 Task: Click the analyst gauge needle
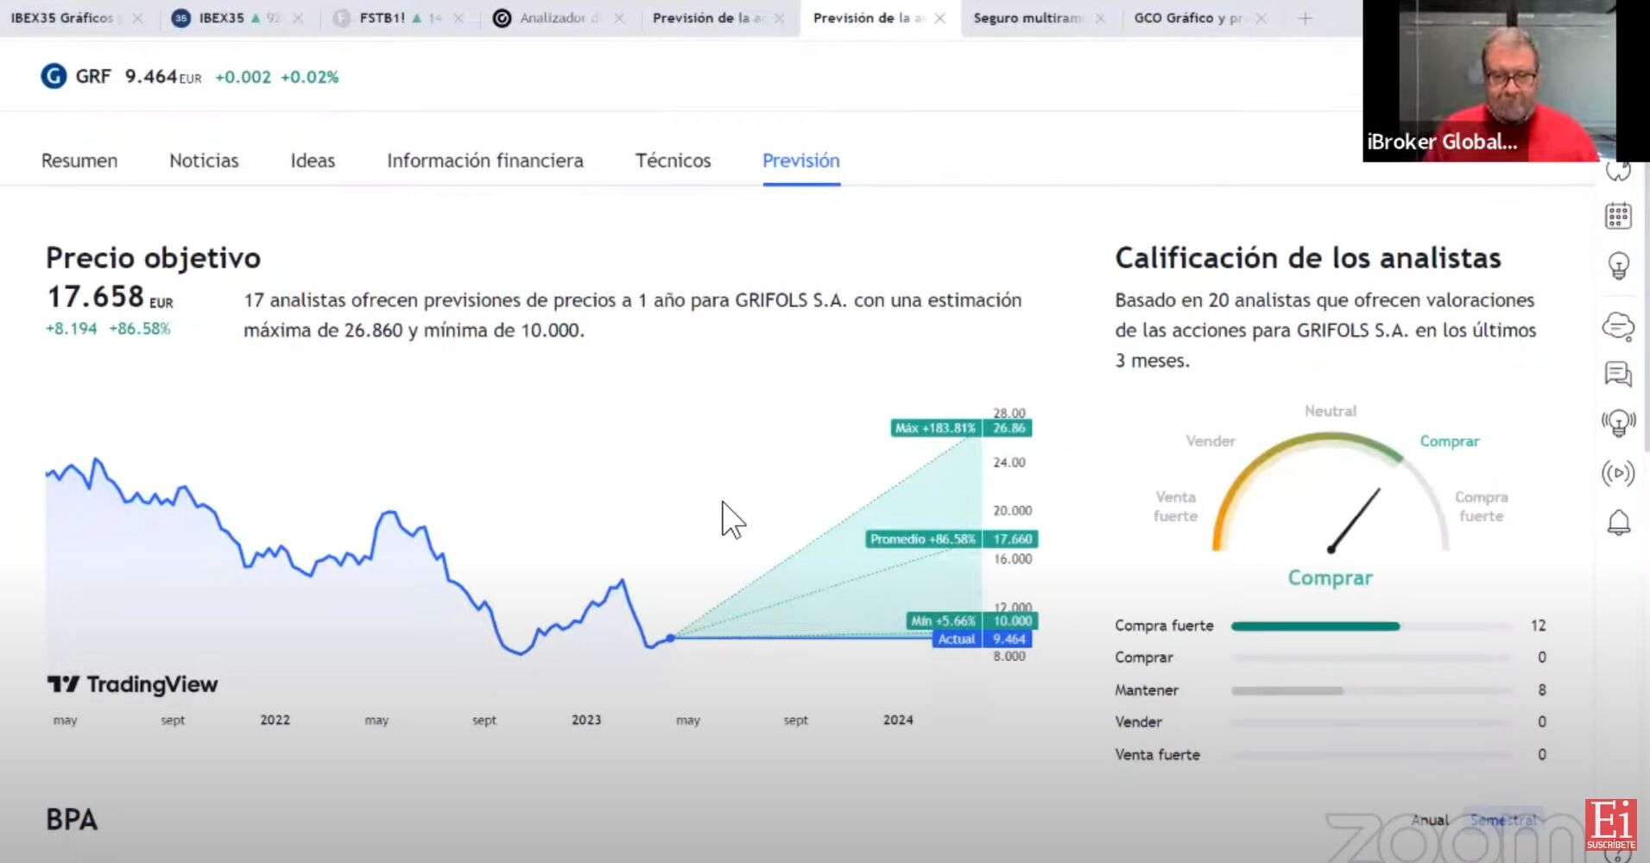[1355, 520]
